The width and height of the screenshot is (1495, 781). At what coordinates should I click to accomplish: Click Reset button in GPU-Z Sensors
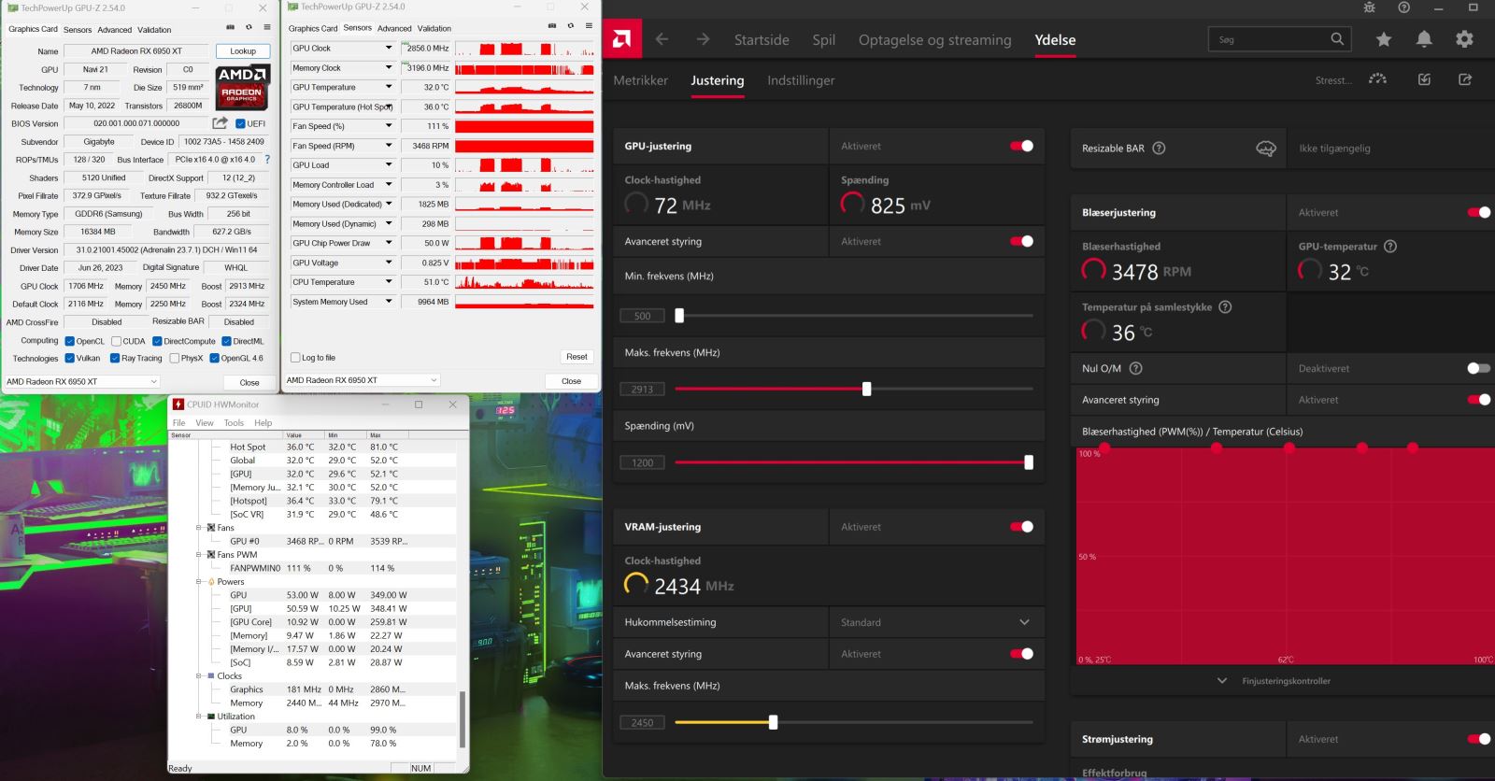point(577,357)
